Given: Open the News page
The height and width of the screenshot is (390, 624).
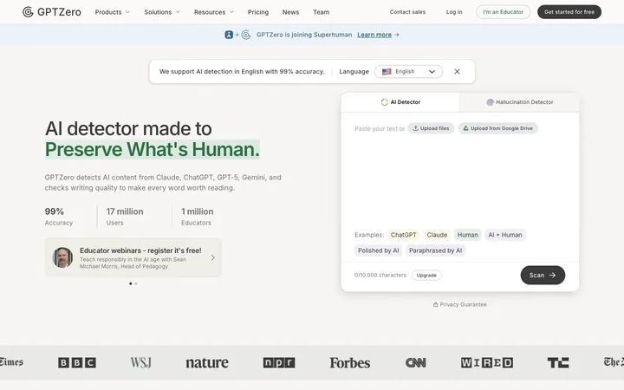Looking at the screenshot, I should (290, 12).
